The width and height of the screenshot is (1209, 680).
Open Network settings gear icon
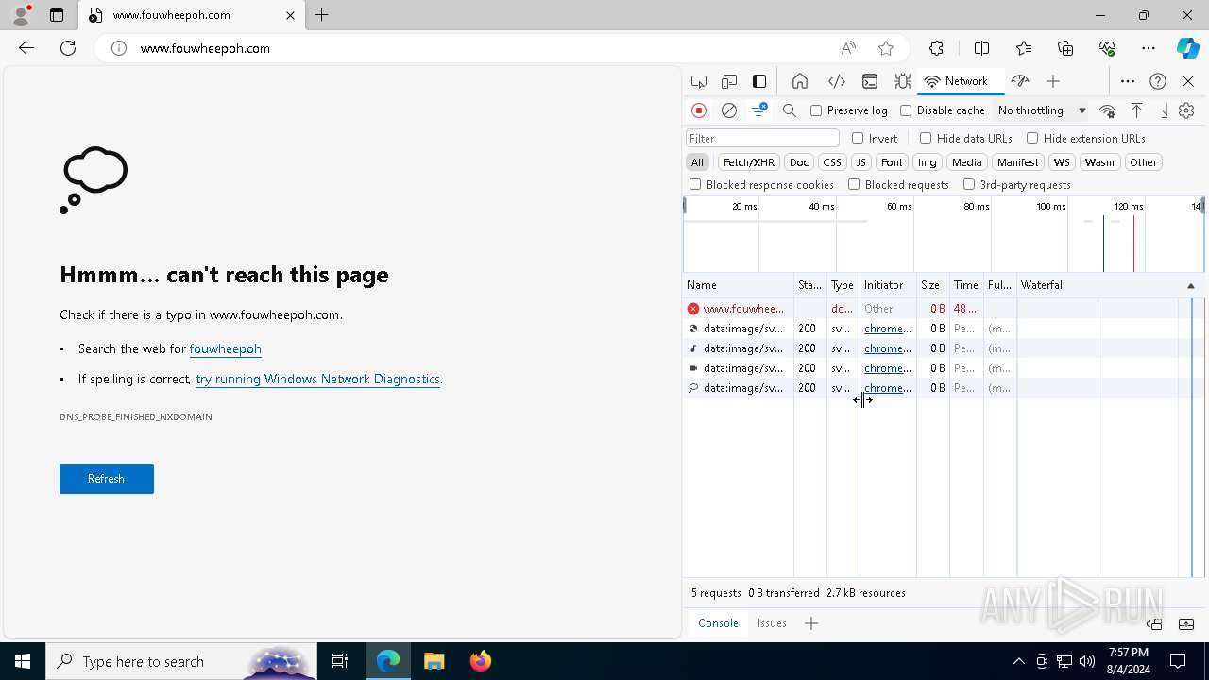click(1187, 110)
